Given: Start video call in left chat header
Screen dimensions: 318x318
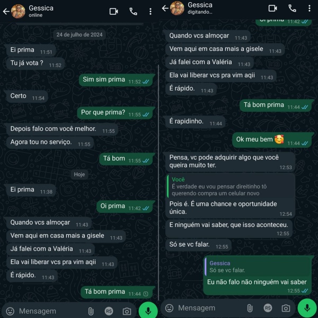Looking at the screenshot, I should 113,12.
